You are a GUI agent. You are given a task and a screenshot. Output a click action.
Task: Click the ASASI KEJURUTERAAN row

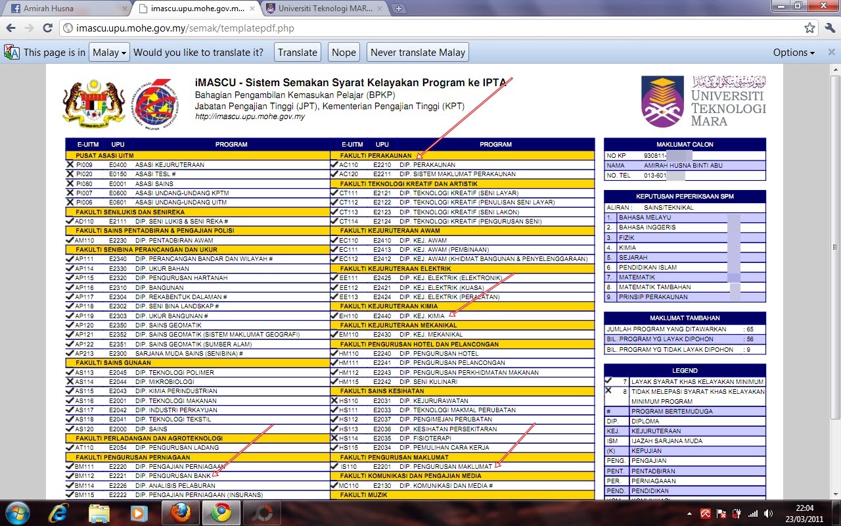click(x=197, y=165)
